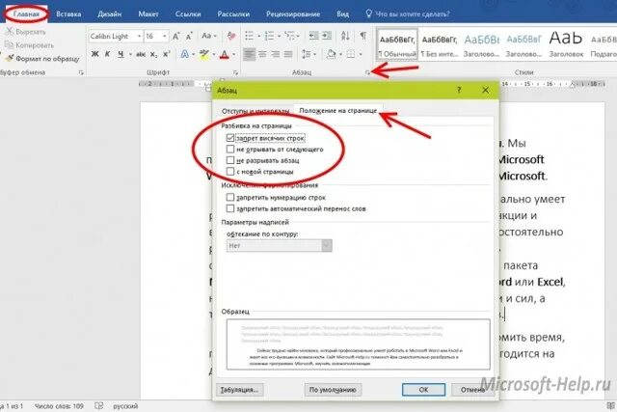Screen dimensions: 617x412
Task: Sort text with the A-Z sort icon
Action: pos(345,36)
